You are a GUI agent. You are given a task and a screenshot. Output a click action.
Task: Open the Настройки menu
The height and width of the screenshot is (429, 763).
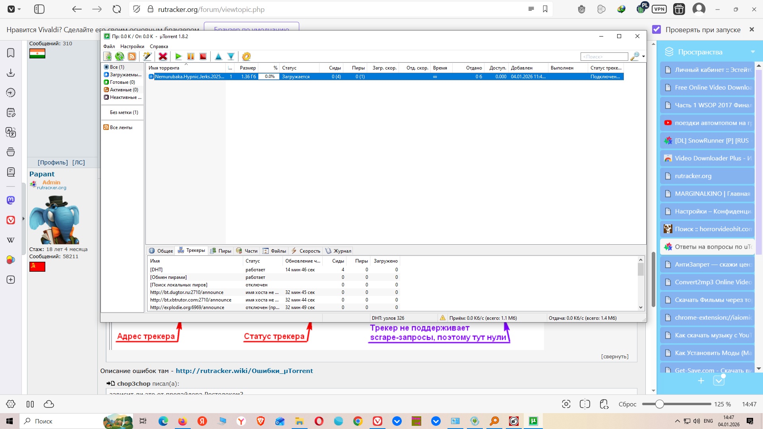click(132, 46)
